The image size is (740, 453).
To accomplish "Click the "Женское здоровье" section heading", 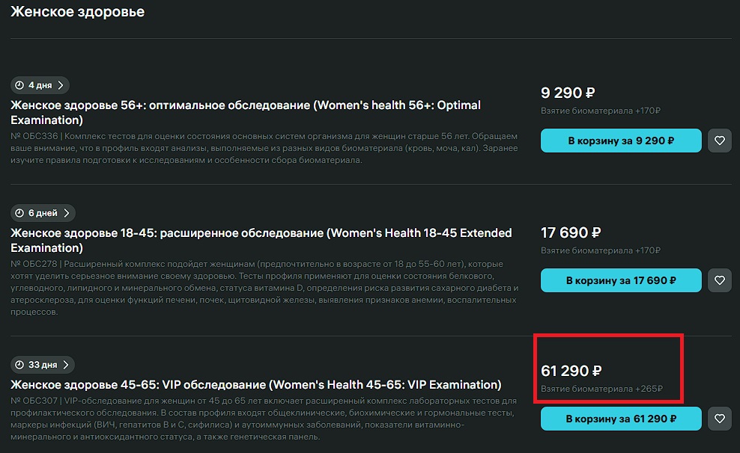I will point(77,12).
